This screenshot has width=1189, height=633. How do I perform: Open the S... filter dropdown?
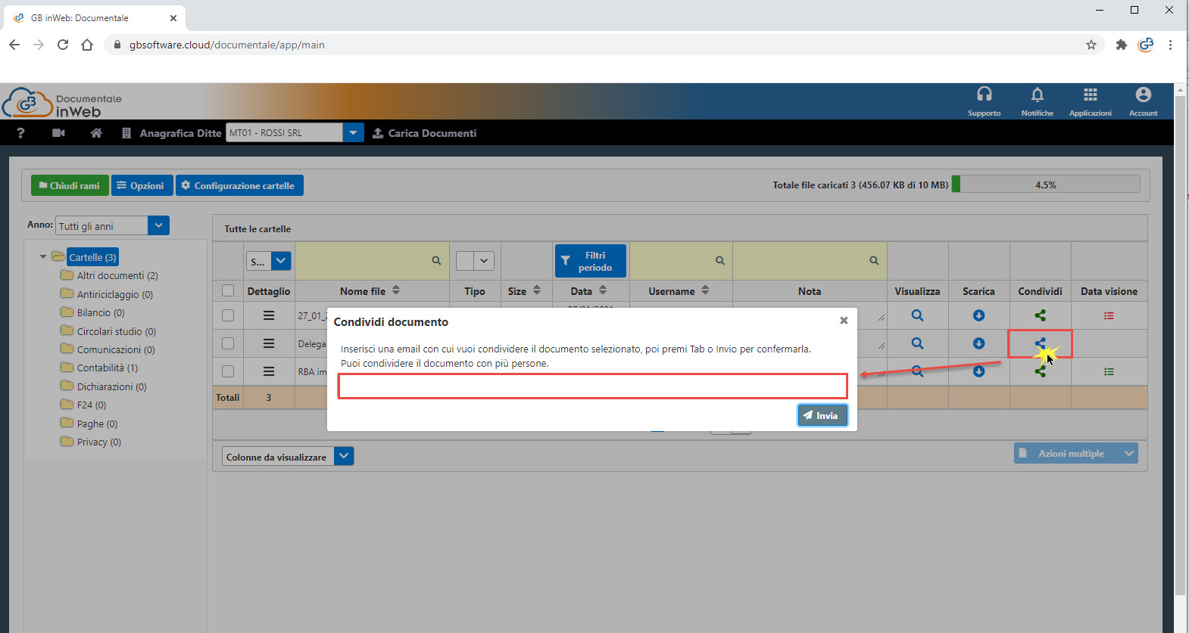[281, 261]
